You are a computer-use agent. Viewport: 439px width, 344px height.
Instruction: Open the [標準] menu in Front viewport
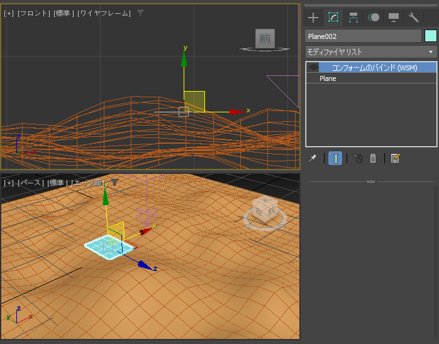(x=64, y=13)
